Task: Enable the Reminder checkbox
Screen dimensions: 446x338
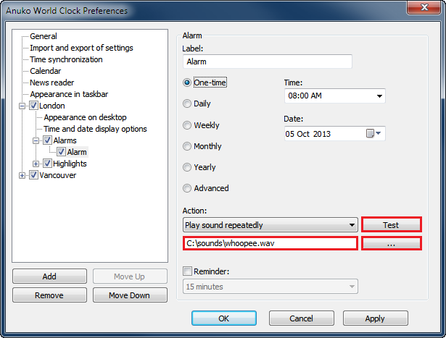Action: tap(188, 271)
